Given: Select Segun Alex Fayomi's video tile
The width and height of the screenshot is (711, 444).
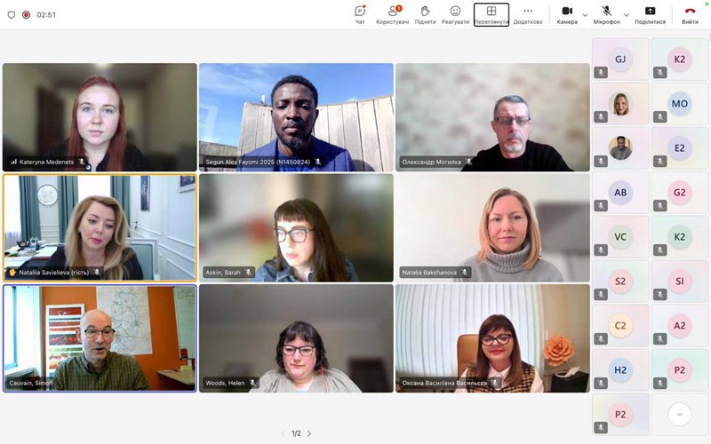Looking at the screenshot, I should 296,115.
